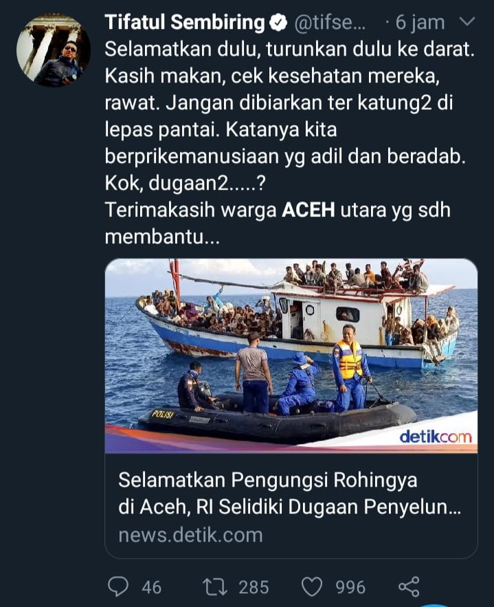Viewport: 494px width, 607px height.
Task: Click the blue verified badge checkmark
Action: 278,23
